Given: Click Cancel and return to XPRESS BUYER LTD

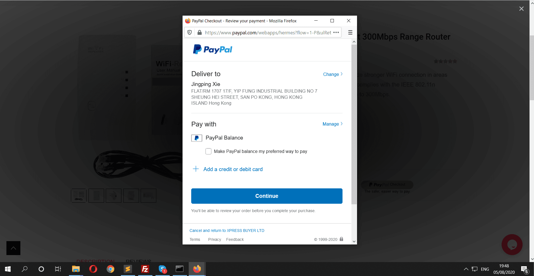Looking at the screenshot, I should (x=227, y=231).
